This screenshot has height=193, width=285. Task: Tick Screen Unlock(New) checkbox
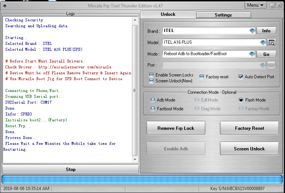(x=151, y=81)
